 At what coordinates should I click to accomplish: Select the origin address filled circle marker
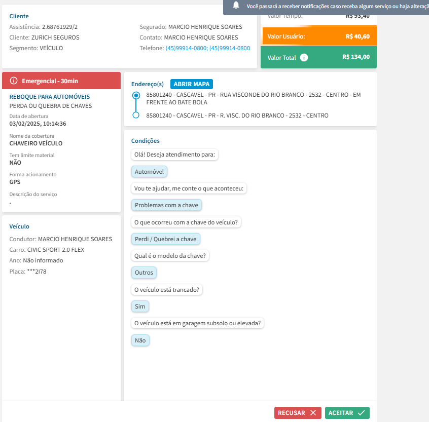pos(135,95)
